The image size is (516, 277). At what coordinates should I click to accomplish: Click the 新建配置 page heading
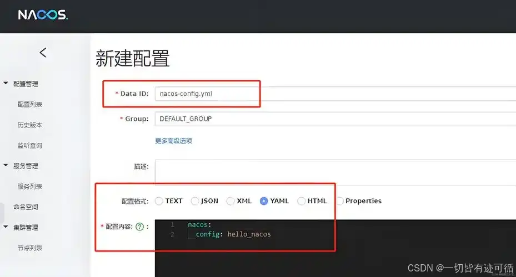point(133,58)
